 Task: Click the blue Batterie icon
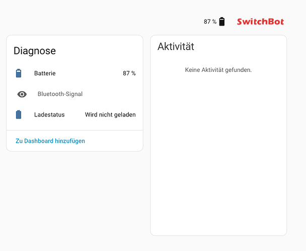coord(19,73)
